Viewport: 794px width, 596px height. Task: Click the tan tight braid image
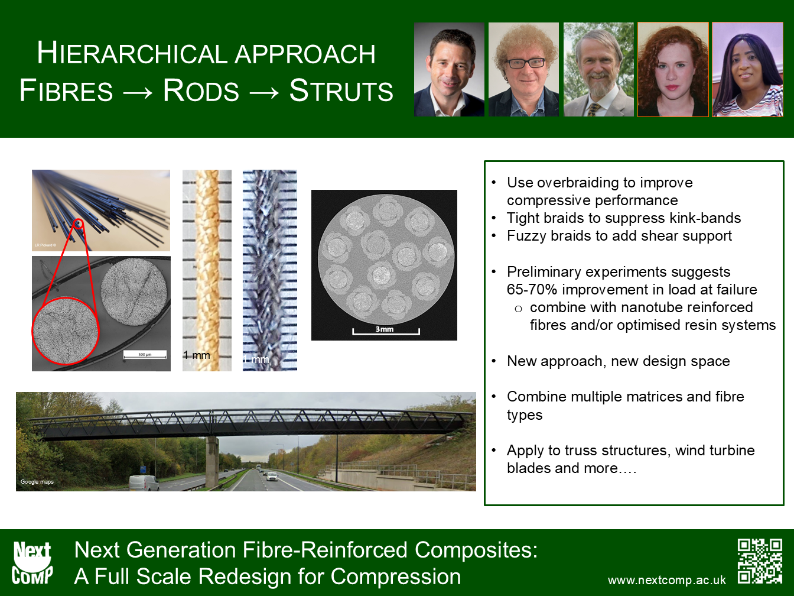click(207, 270)
